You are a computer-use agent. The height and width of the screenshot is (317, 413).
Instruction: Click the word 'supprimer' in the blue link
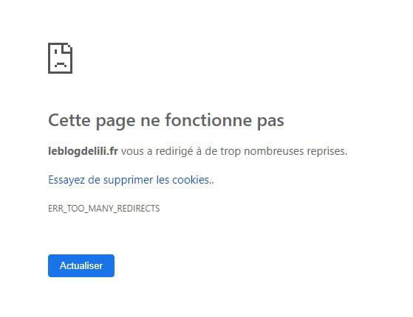coord(128,181)
